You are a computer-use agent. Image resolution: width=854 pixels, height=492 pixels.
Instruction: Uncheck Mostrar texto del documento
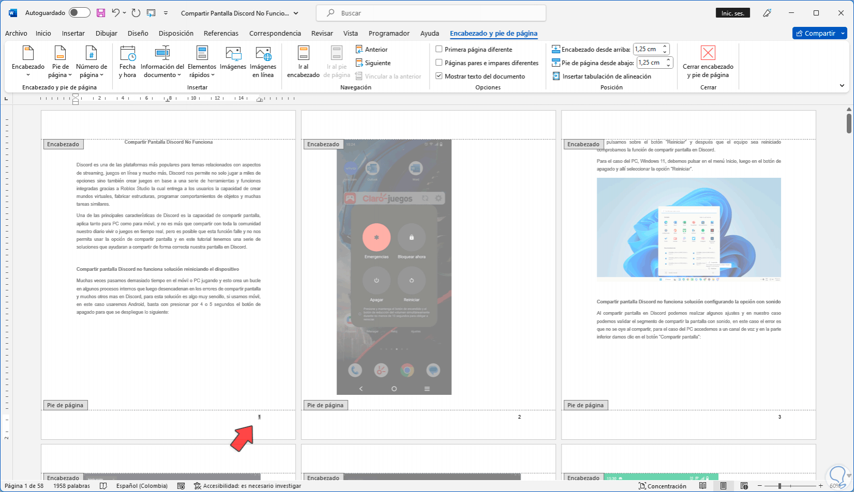pos(439,76)
